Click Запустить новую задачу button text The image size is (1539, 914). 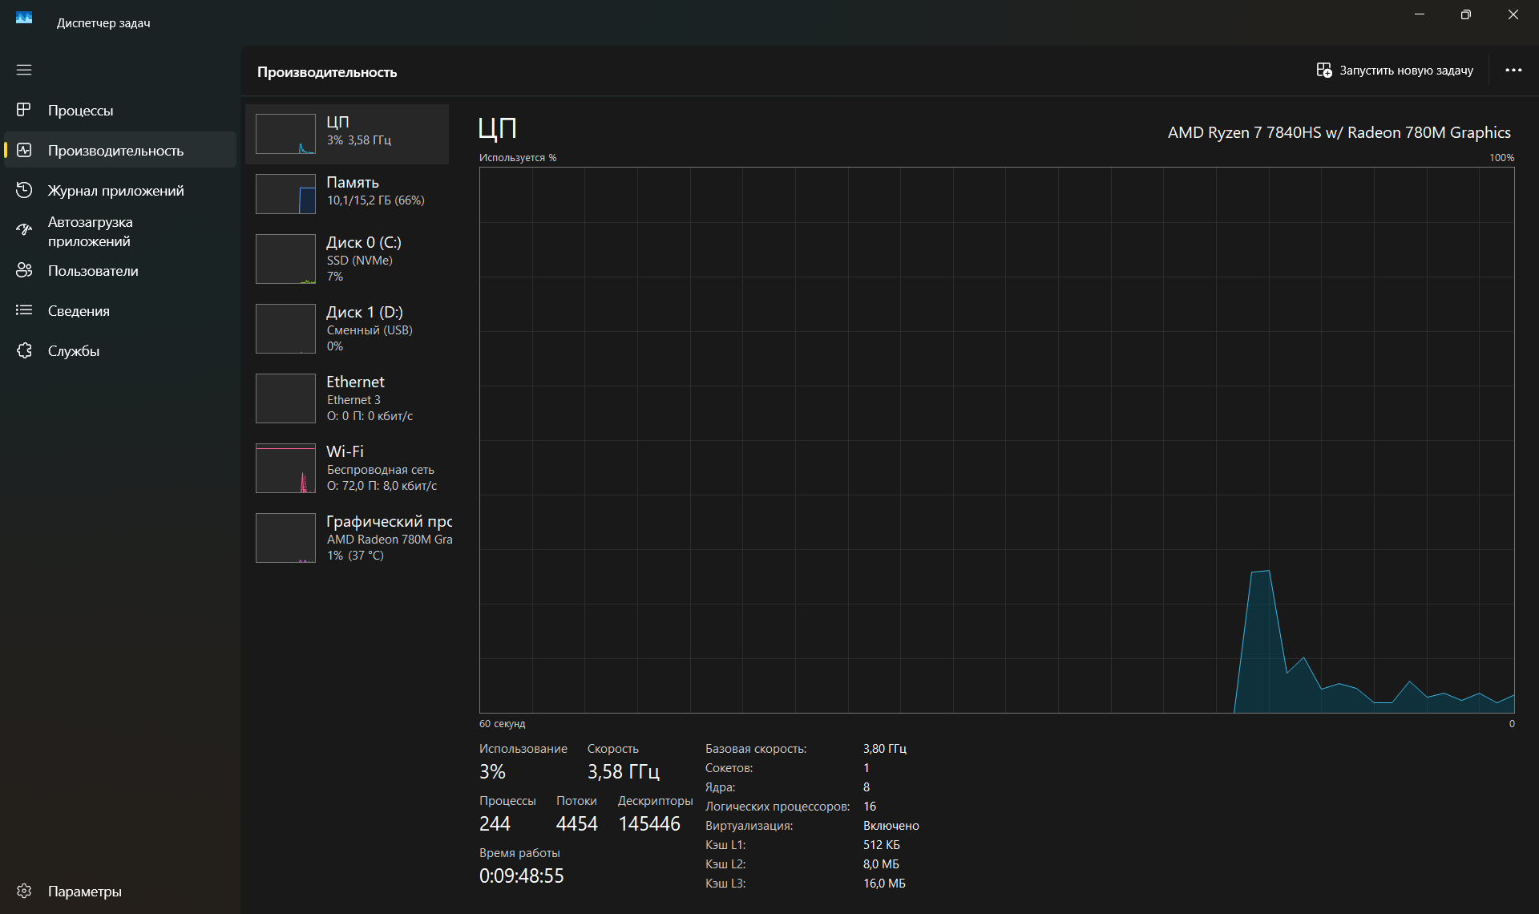pos(1406,71)
